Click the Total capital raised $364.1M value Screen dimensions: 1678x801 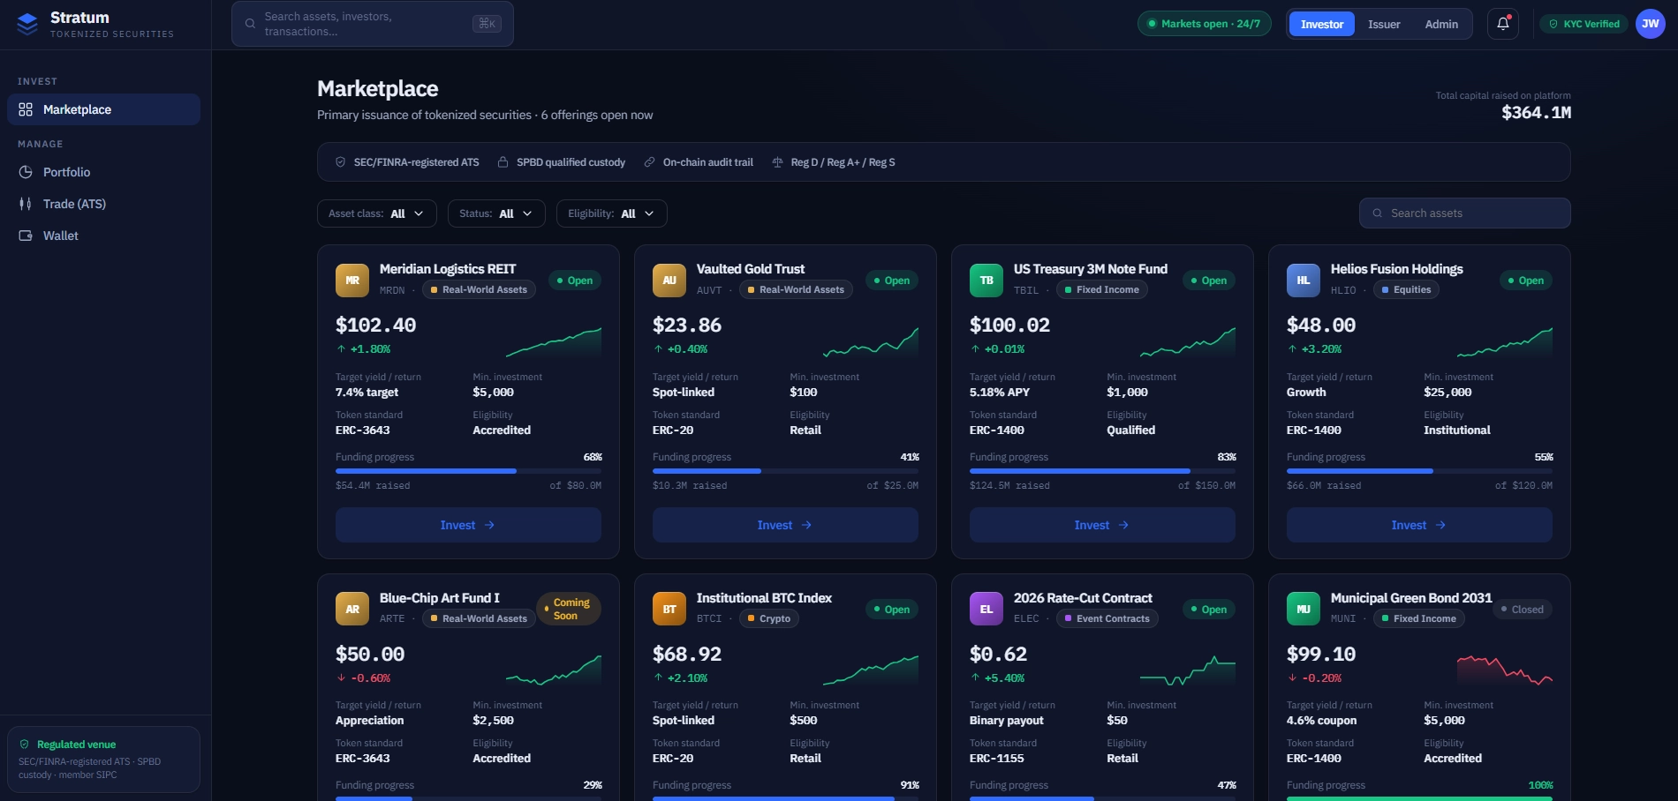point(1536,113)
